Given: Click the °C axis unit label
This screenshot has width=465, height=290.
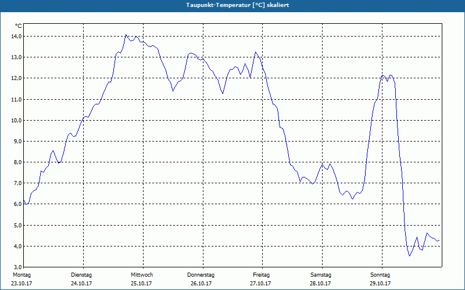Looking at the screenshot, I should [19, 26].
